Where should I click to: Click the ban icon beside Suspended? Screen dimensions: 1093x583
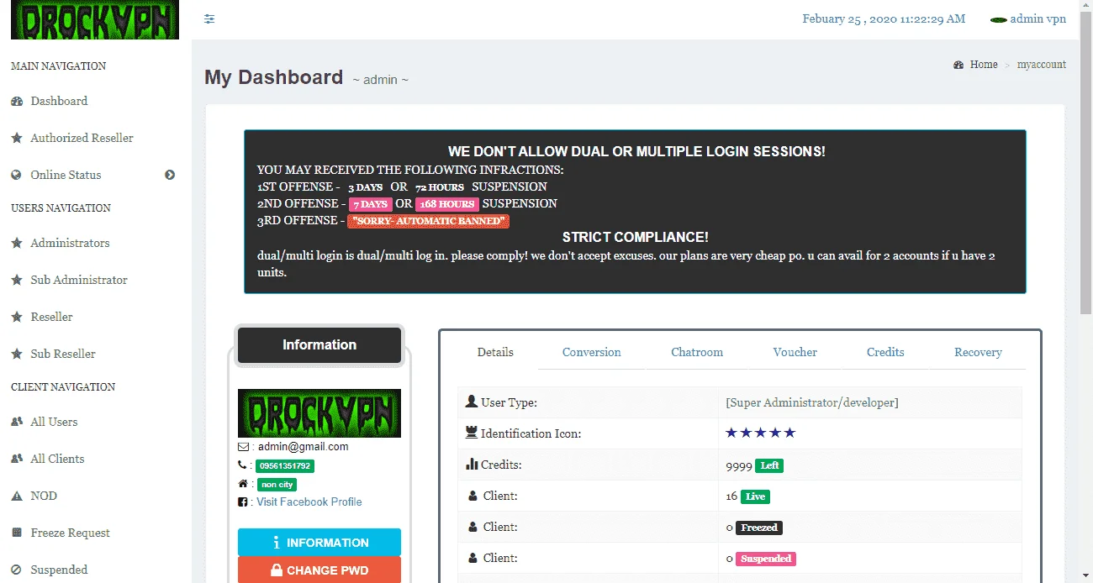pyautogui.click(x=16, y=570)
